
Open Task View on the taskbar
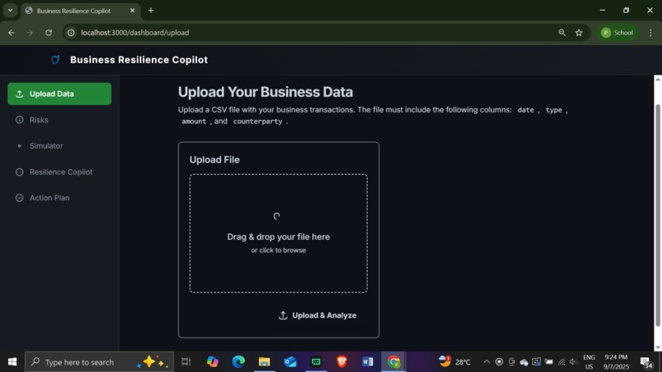(x=186, y=362)
